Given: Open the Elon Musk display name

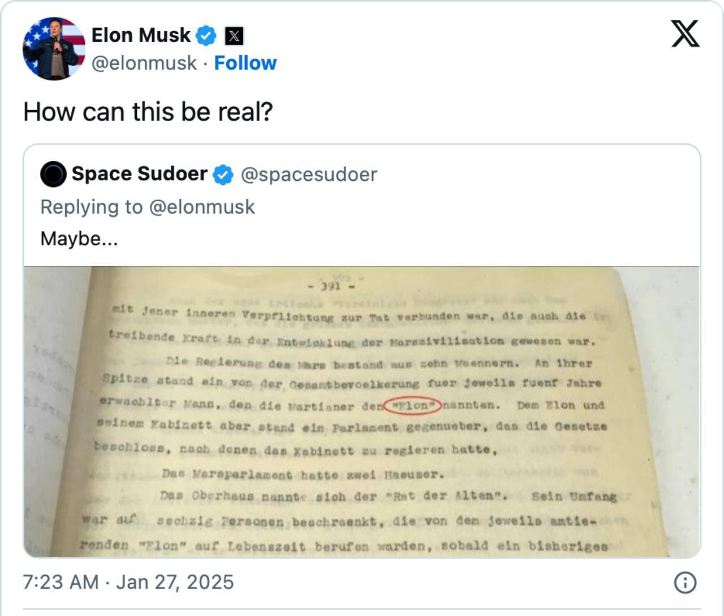Looking at the screenshot, I should (x=141, y=35).
